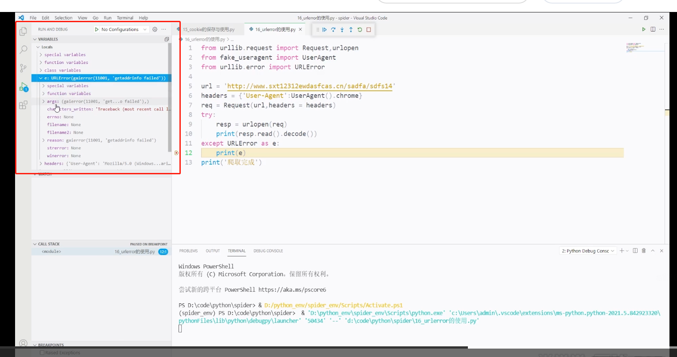The width and height of the screenshot is (677, 357).
Task: Toggle the breakpoint glyph on line 12
Action: pos(176,153)
